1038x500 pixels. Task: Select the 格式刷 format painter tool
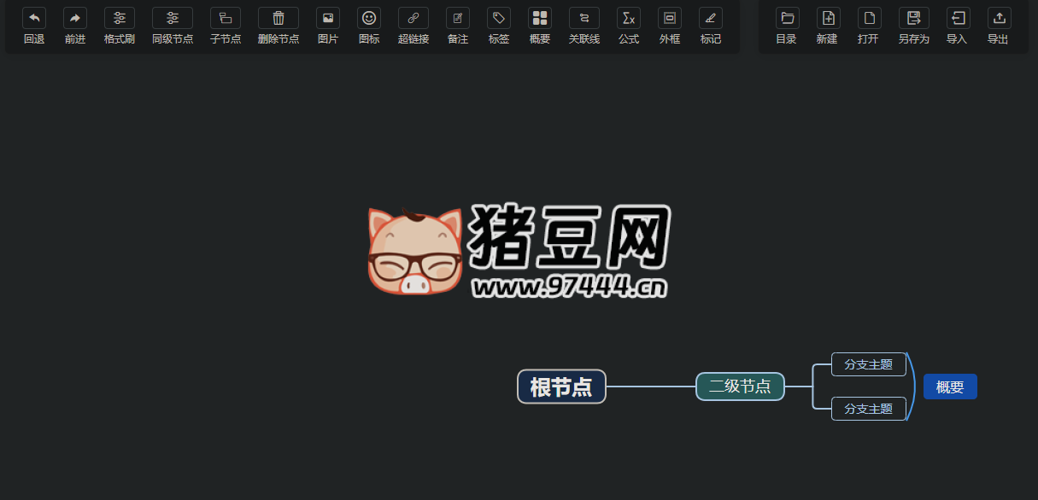click(119, 26)
